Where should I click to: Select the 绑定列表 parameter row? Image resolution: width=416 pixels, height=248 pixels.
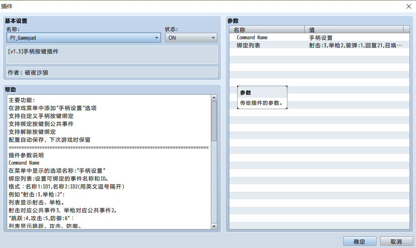[319, 45]
